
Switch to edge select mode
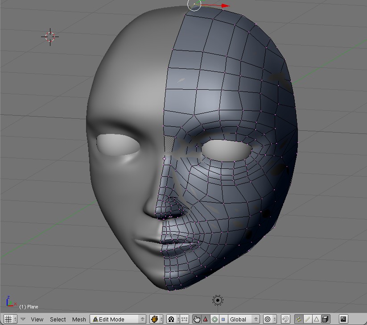pyautogui.click(x=308, y=319)
